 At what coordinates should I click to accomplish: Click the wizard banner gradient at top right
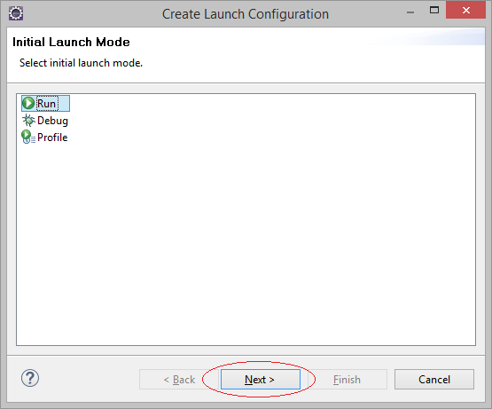click(440, 37)
